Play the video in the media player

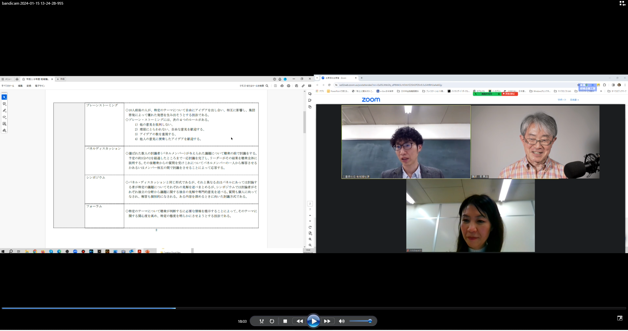pos(313,321)
